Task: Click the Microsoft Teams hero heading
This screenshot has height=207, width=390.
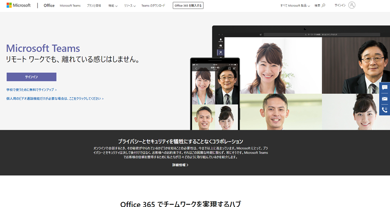Action: click(43, 48)
